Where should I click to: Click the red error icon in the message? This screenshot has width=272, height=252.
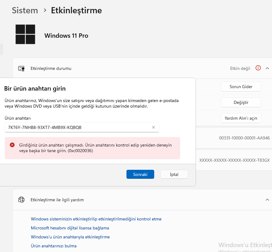click(x=12, y=145)
